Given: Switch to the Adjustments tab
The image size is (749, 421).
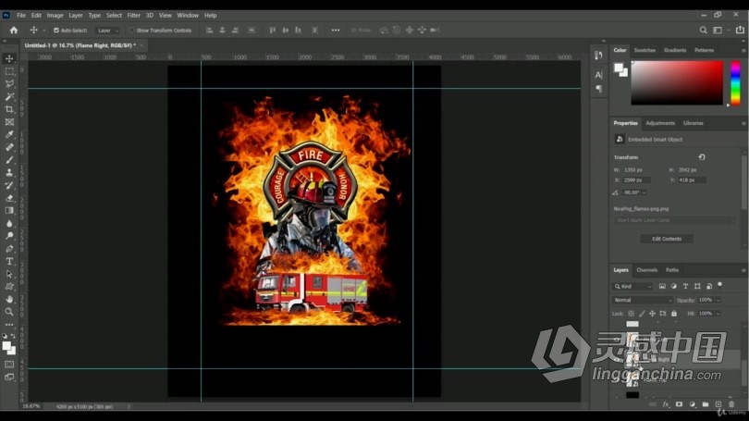Looking at the screenshot, I should tap(660, 123).
